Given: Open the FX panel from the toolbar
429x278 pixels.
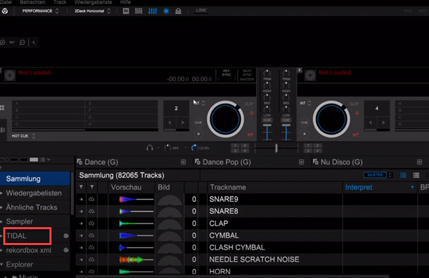Looking at the screenshot, I should 126,11.
